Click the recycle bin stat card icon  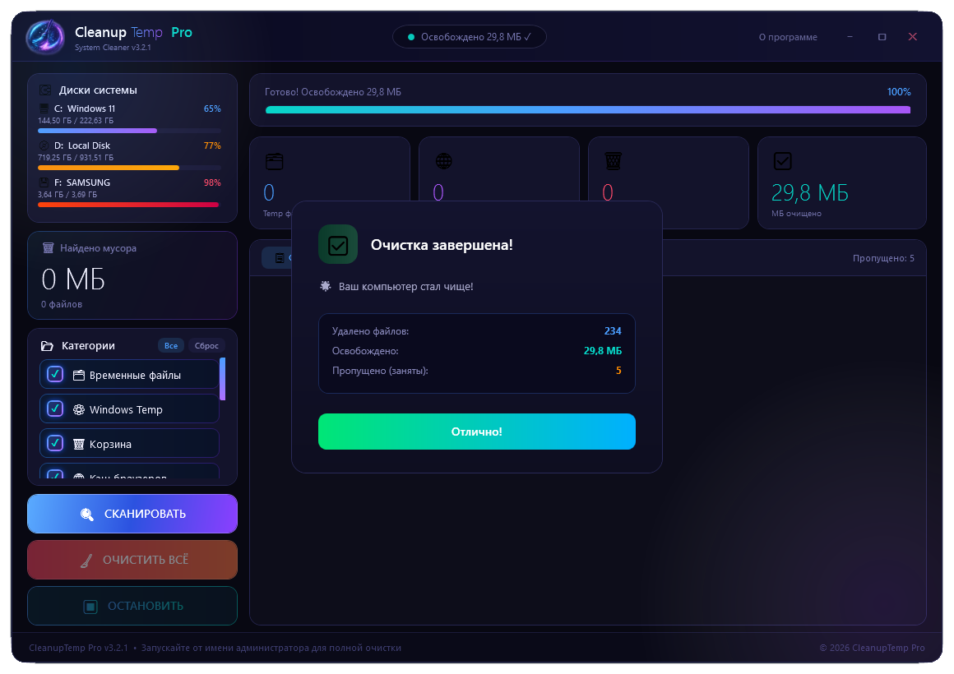tap(613, 161)
